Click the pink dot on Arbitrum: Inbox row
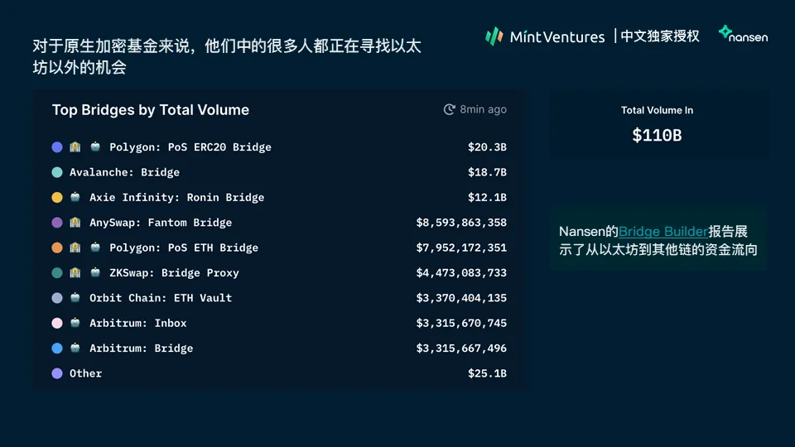Screen dimensions: 795x447 click(57, 323)
